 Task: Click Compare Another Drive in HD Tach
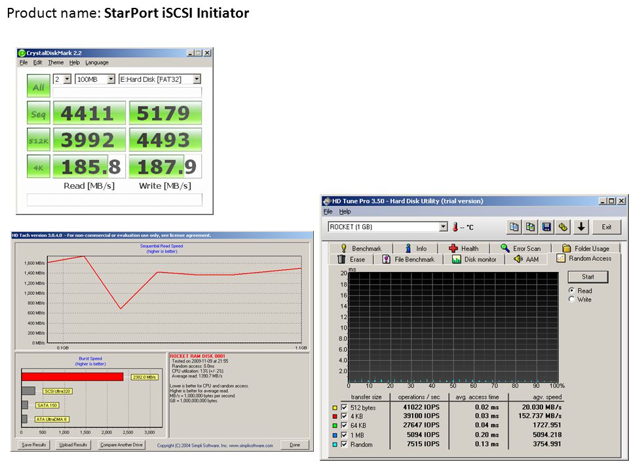(x=121, y=444)
